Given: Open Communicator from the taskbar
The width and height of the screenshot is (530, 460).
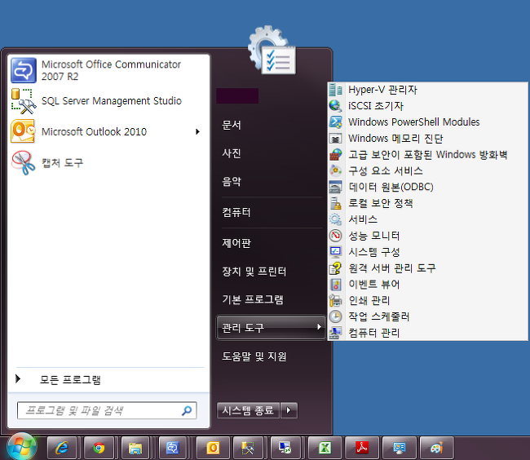Looking at the screenshot, I should tap(173, 448).
